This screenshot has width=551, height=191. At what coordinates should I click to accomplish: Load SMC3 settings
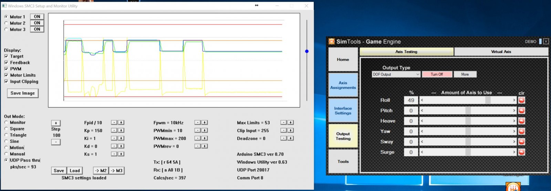point(75,170)
